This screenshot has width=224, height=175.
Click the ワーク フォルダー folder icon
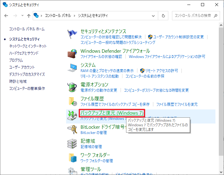click(73, 158)
